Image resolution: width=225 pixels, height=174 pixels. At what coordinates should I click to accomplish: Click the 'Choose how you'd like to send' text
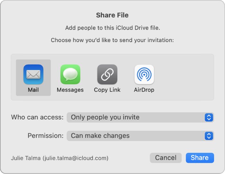click(x=113, y=40)
